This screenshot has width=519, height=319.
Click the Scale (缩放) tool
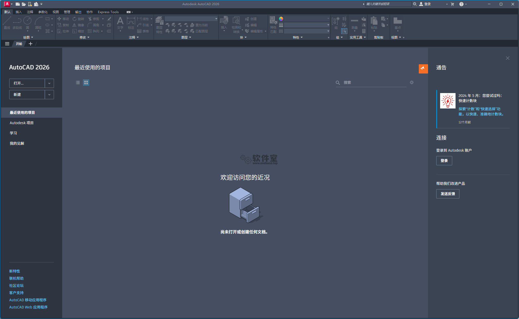click(78, 31)
